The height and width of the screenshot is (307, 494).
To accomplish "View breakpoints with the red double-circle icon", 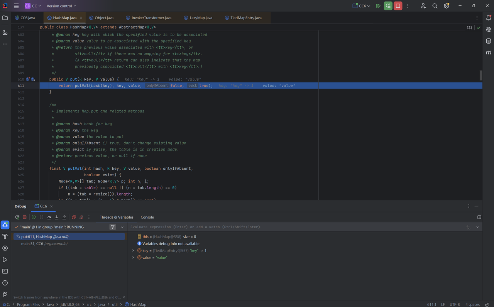I will [74, 217].
